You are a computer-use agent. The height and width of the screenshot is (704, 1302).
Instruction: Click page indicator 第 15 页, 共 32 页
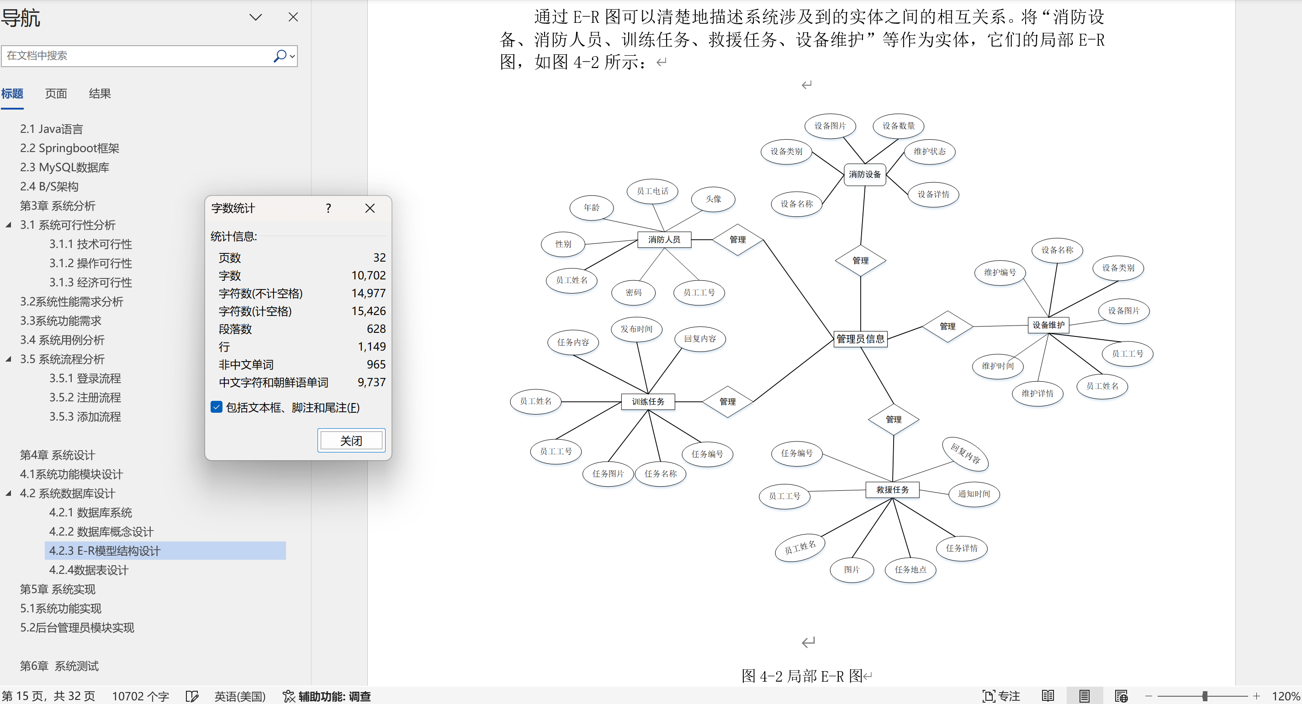tap(48, 696)
